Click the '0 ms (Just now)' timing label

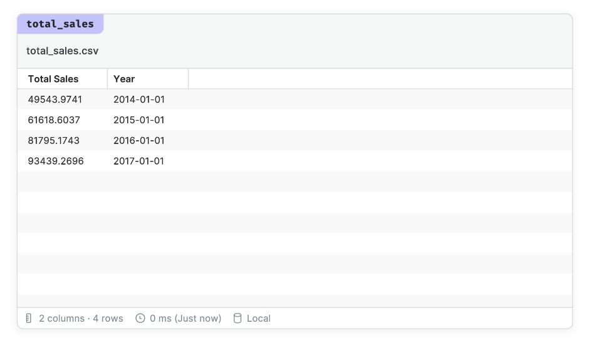(185, 319)
